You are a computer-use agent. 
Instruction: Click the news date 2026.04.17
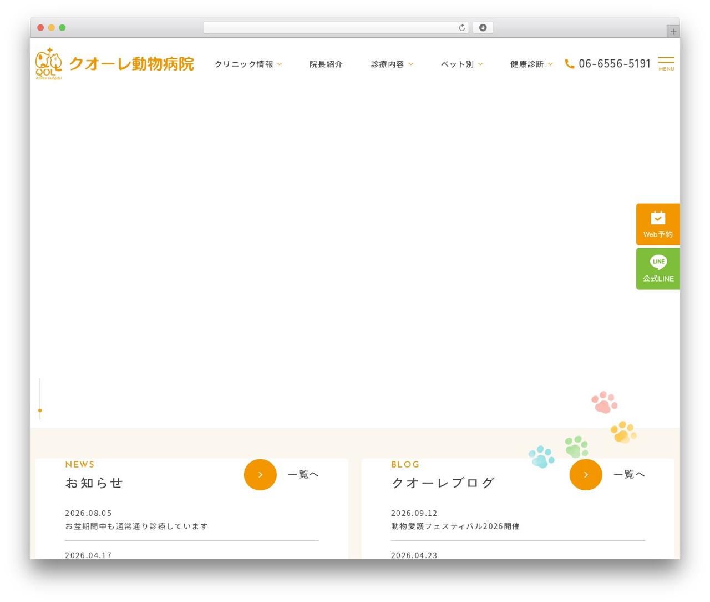pos(89,555)
